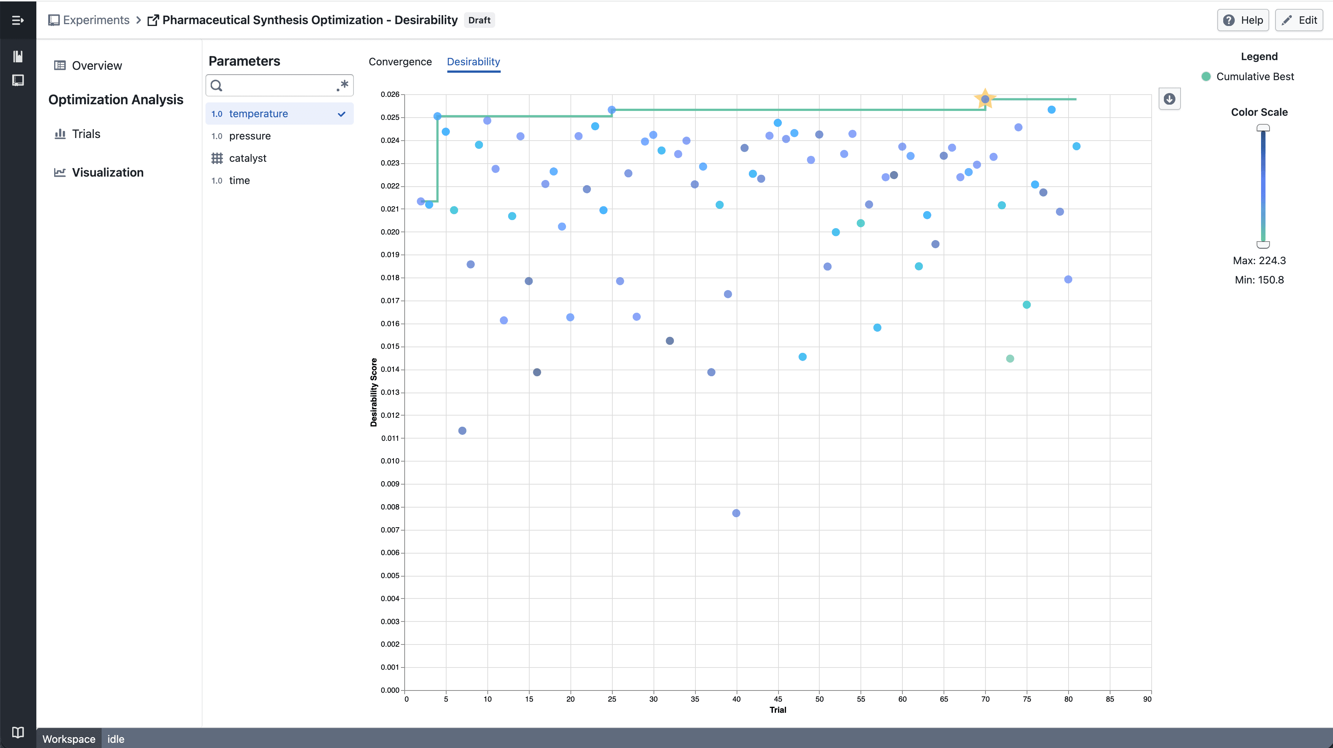Click the pale green point near trial 73
The height and width of the screenshot is (748, 1333).
[1010, 359]
